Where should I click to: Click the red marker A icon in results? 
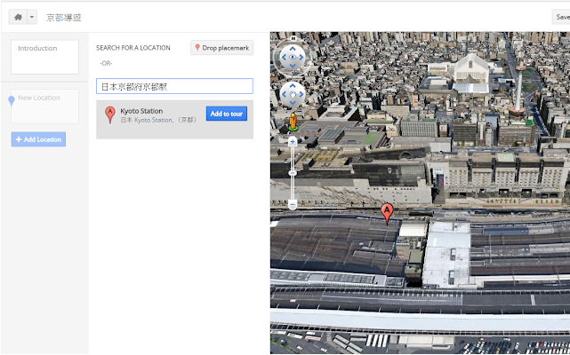[x=110, y=114]
